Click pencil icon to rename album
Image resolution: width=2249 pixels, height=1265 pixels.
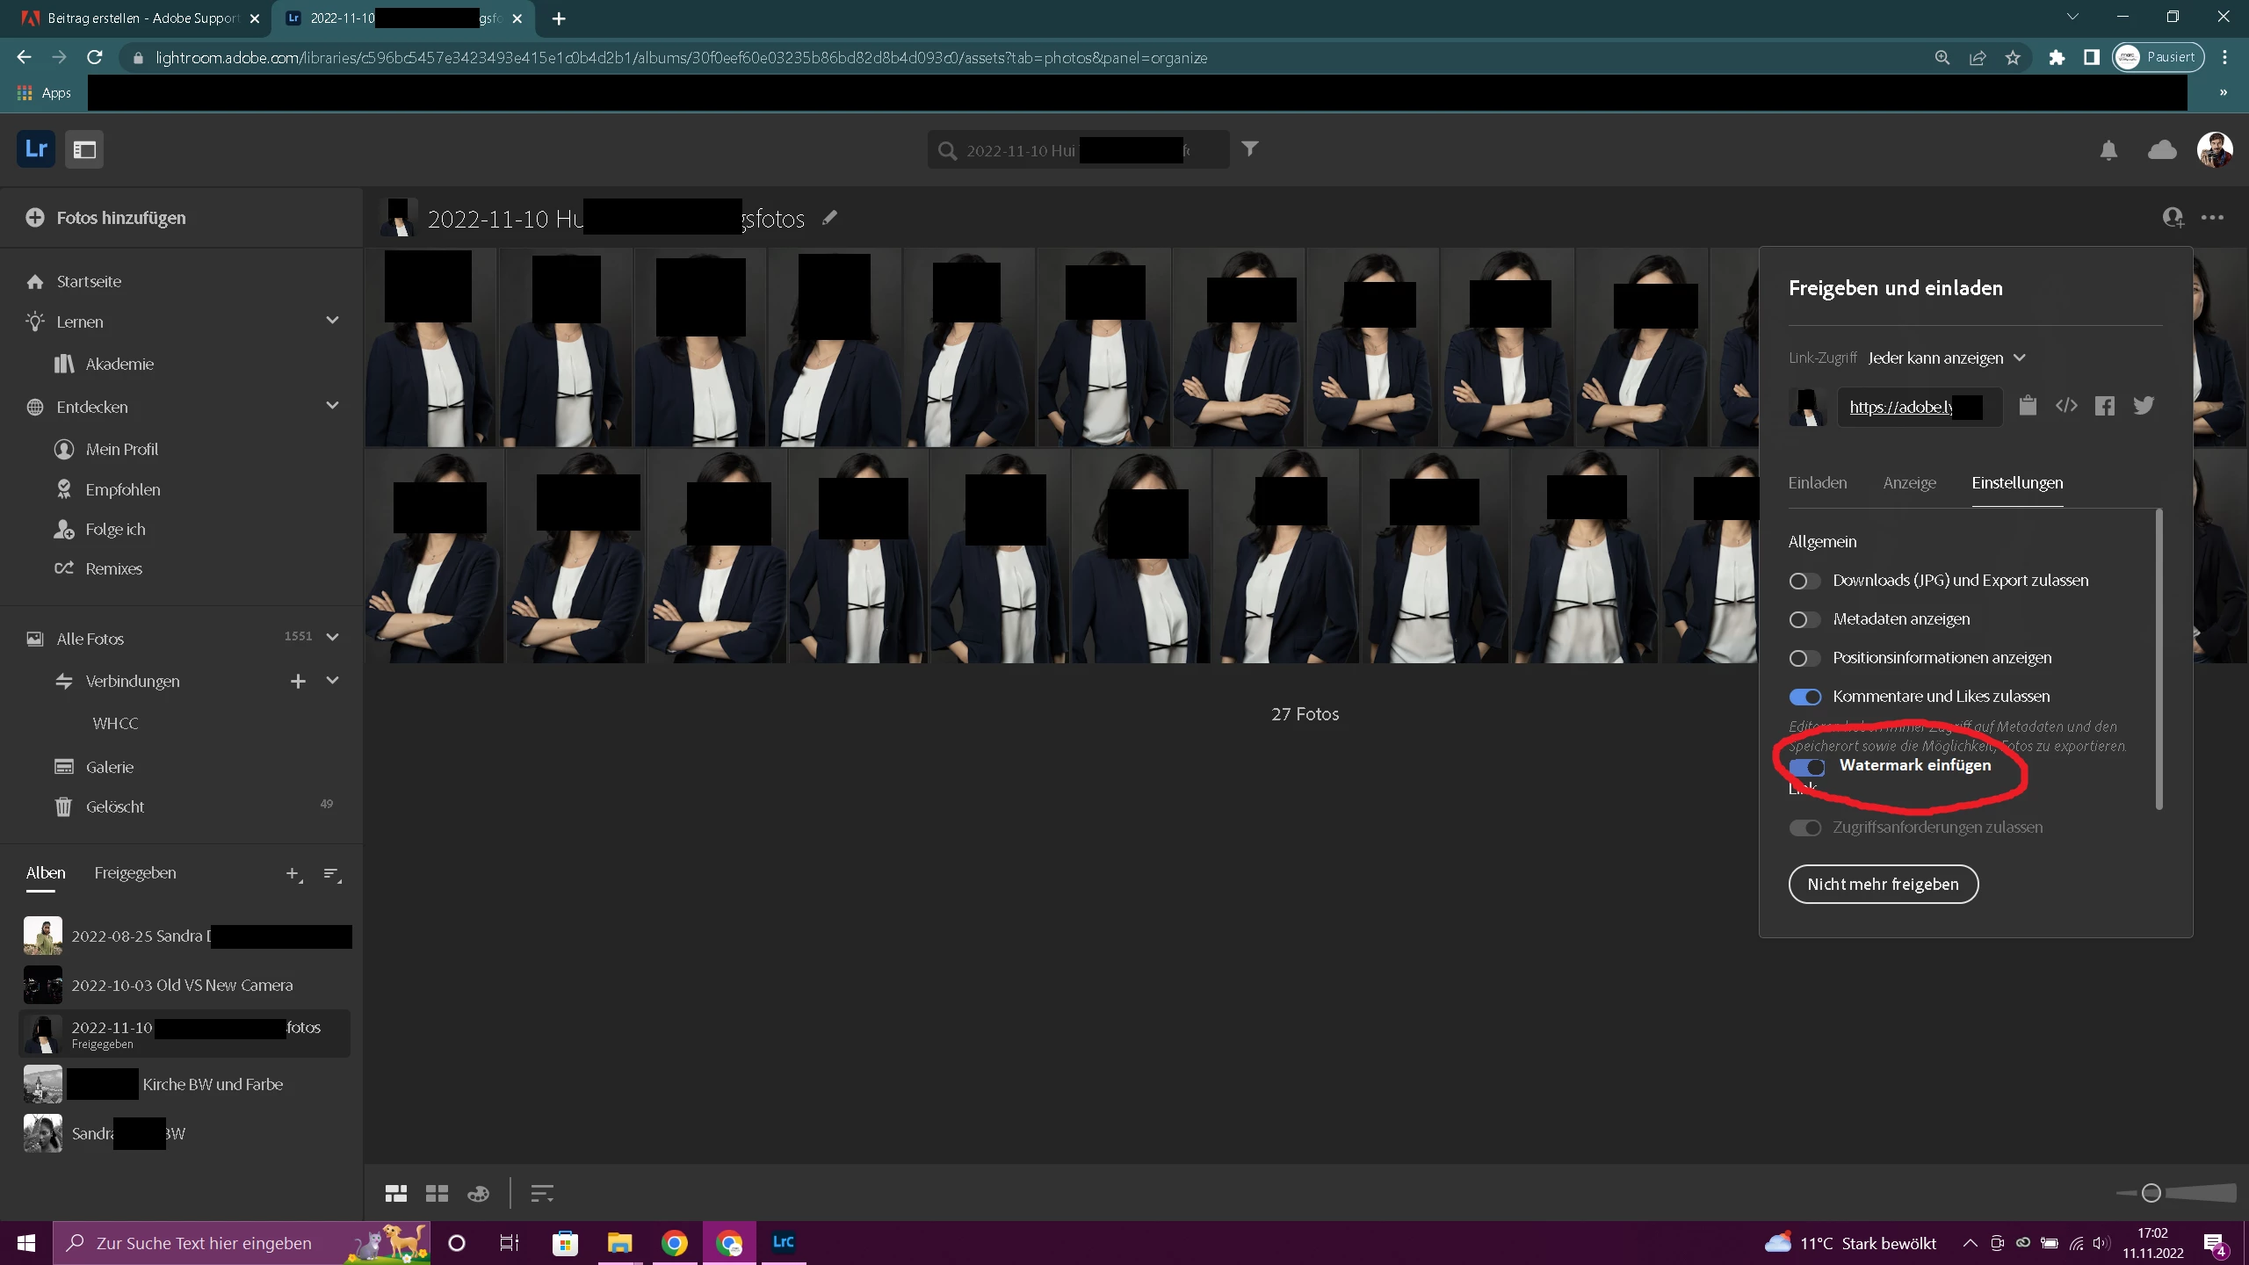coord(829,218)
